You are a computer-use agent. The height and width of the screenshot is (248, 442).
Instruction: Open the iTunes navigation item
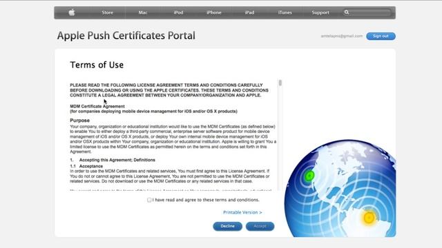pos(285,12)
